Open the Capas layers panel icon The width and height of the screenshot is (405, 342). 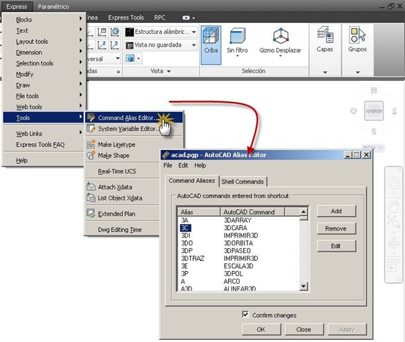point(325,34)
